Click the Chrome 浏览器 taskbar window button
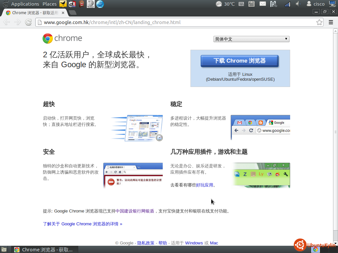Viewport: 338px width, 253px height. 45,250
